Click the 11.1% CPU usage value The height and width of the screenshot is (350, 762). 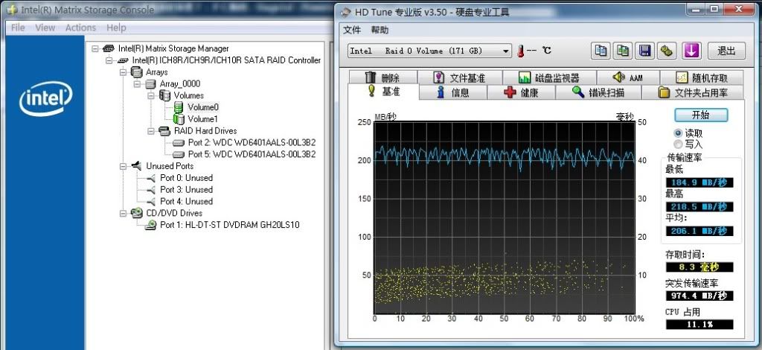pos(699,324)
